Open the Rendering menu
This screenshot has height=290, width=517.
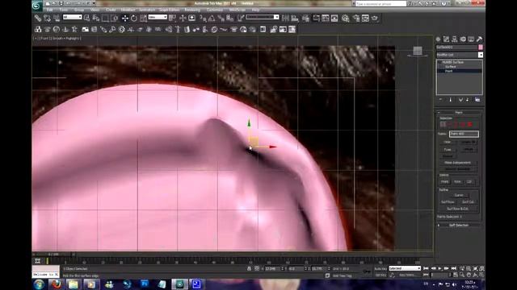tap(192, 10)
